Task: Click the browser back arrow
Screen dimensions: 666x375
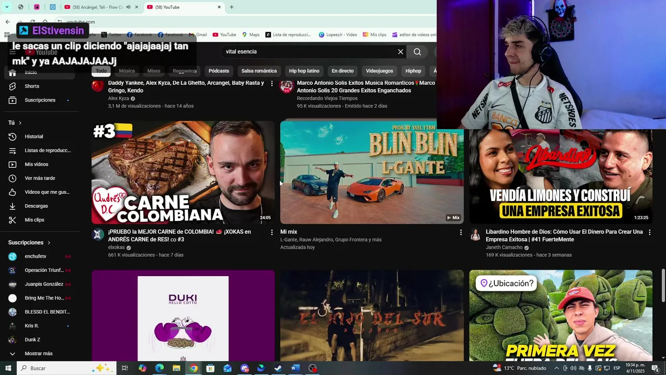Action: point(7,22)
